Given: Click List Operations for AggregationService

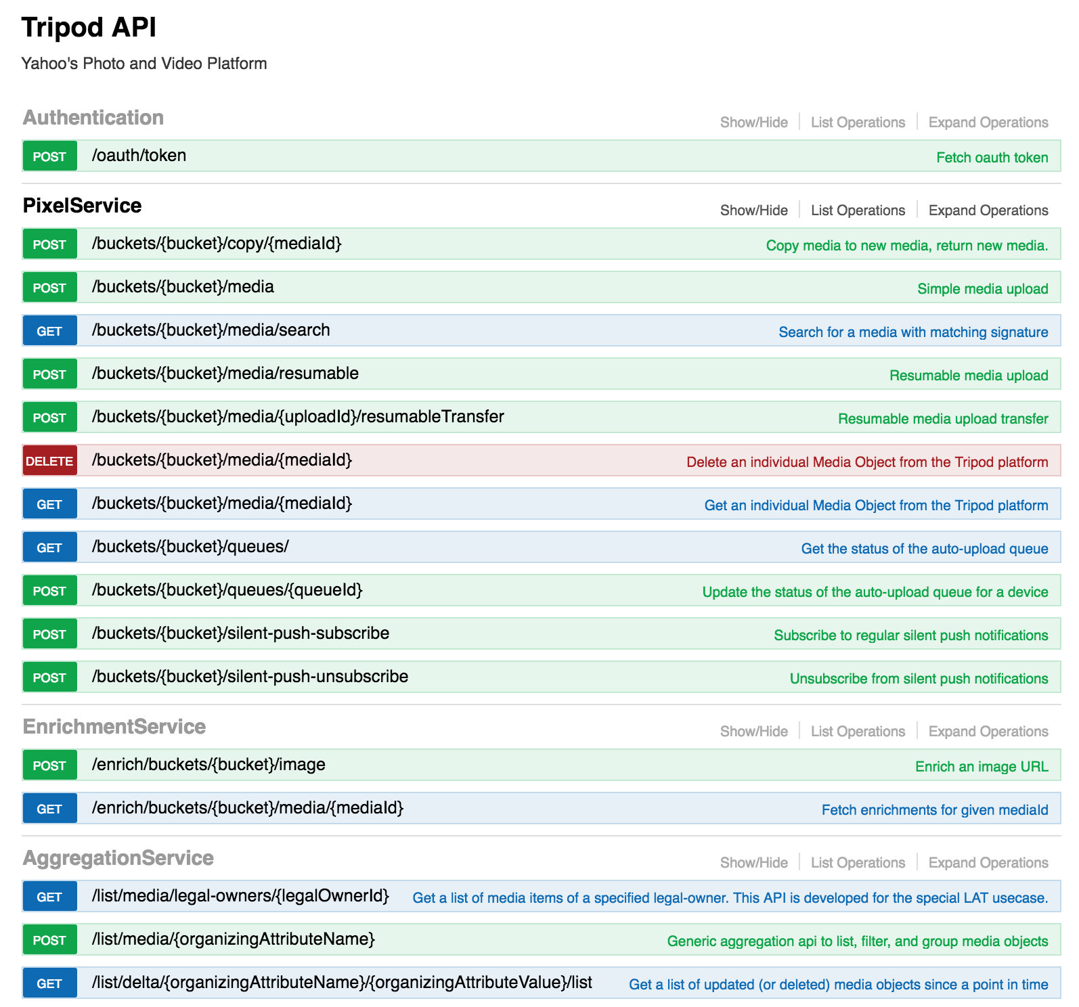Looking at the screenshot, I should pyautogui.click(x=858, y=863).
